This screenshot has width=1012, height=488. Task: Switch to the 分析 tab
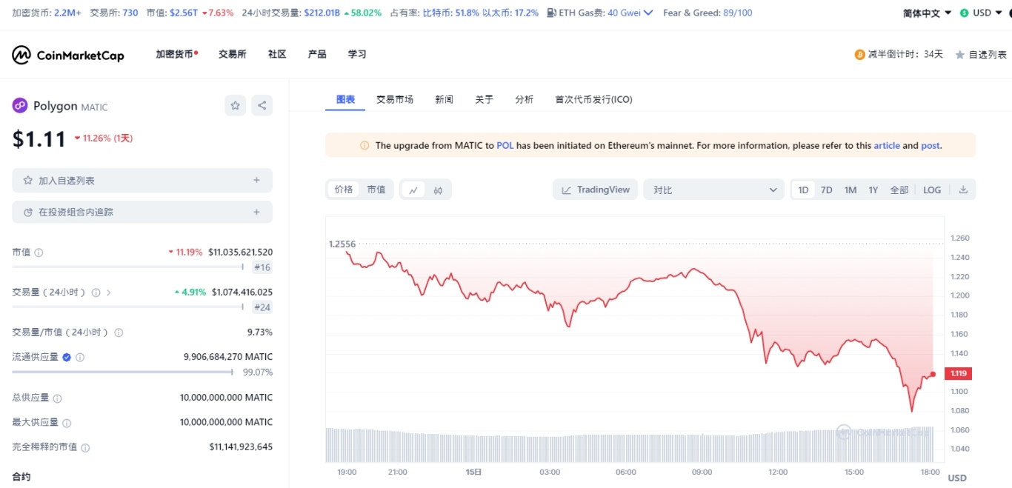tap(525, 99)
